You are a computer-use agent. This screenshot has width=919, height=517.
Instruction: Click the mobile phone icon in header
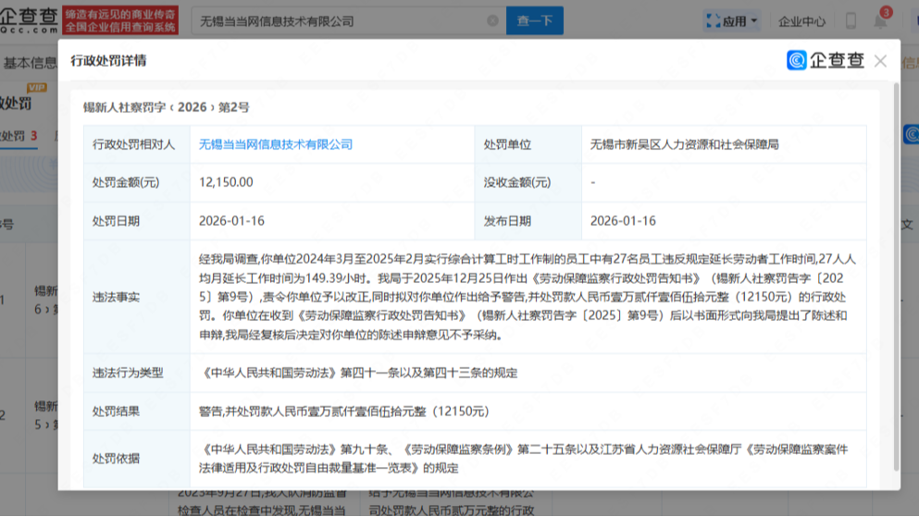tap(851, 20)
